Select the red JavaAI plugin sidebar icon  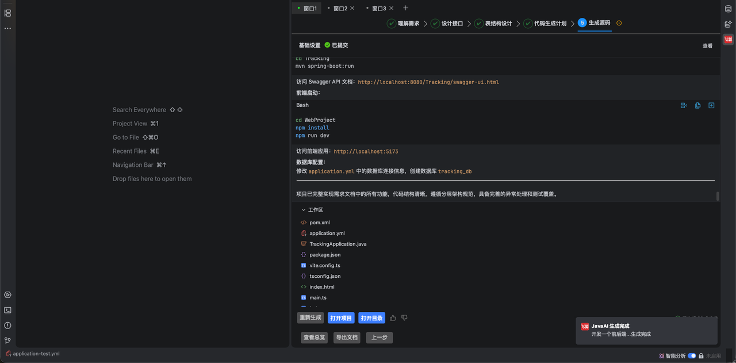[x=728, y=39]
